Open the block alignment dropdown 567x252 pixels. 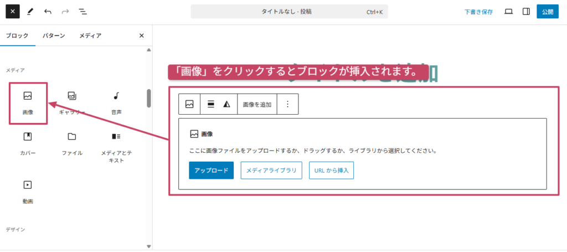(x=211, y=104)
